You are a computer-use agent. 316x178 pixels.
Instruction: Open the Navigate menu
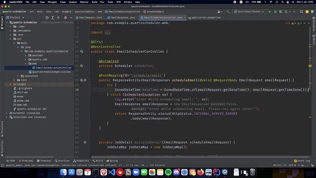click(52, 2)
